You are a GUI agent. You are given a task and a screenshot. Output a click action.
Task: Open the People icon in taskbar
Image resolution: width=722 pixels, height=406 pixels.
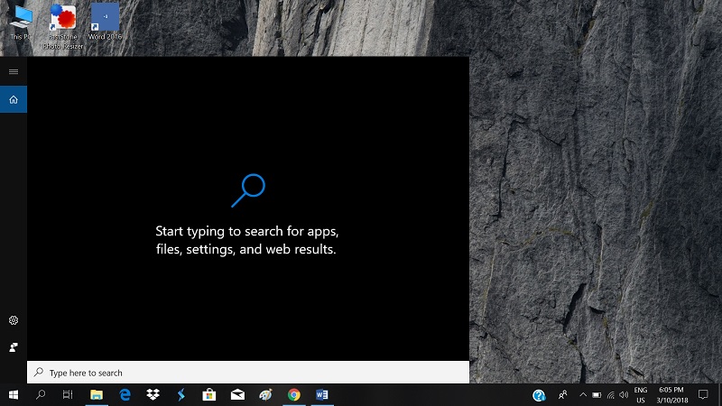pyautogui.click(x=562, y=394)
